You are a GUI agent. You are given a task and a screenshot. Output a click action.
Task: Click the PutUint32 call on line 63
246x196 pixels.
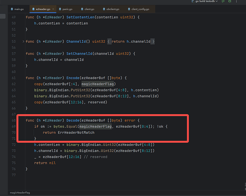[x=80, y=90]
